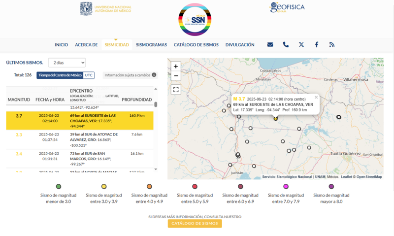The height and width of the screenshot is (236, 394).
Task: Open the RSS feed icon
Action: click(331, 45)
